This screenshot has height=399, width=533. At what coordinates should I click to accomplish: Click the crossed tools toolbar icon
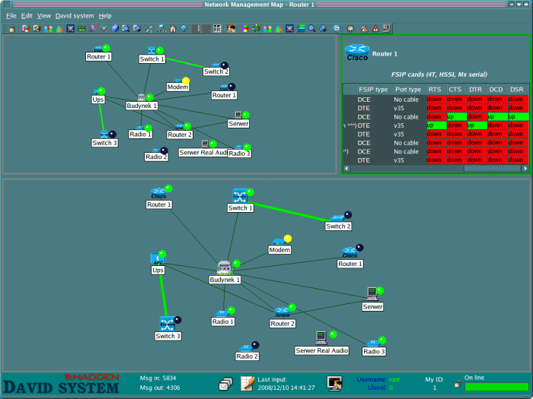pos(148,29)
